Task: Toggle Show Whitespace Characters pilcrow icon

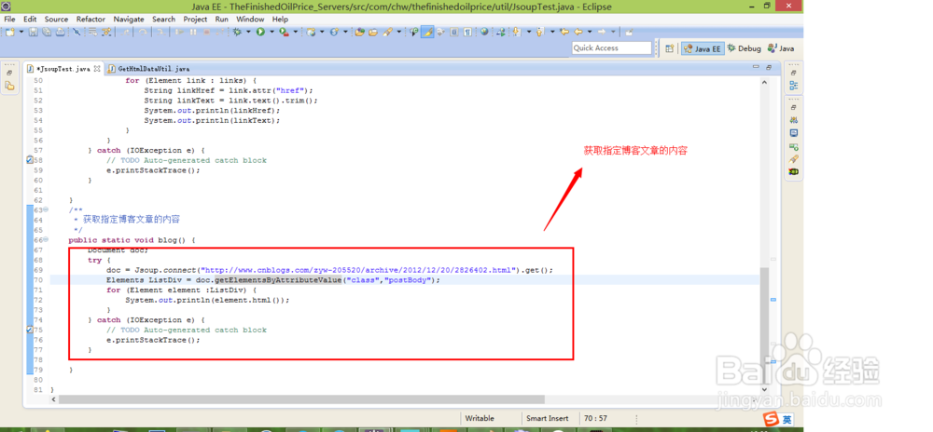Action: click(x=467, y=32)
